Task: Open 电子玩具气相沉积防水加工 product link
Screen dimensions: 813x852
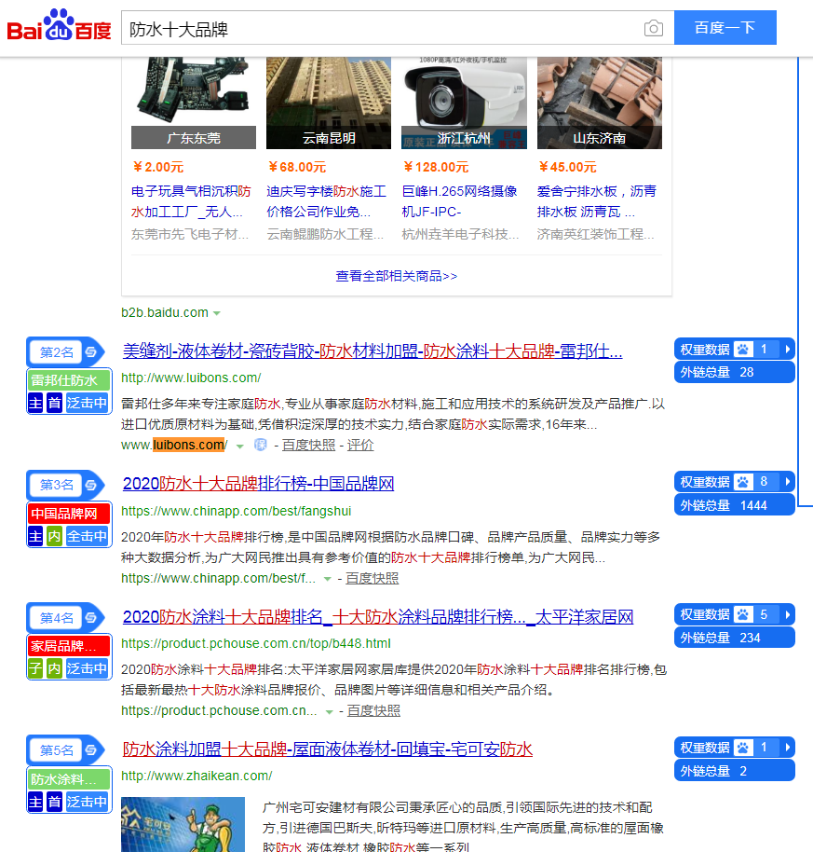Action: pyautogui.click(x=191, y=201)
